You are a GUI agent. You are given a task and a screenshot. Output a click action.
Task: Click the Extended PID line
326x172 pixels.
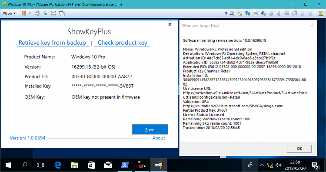pos(242,67)
